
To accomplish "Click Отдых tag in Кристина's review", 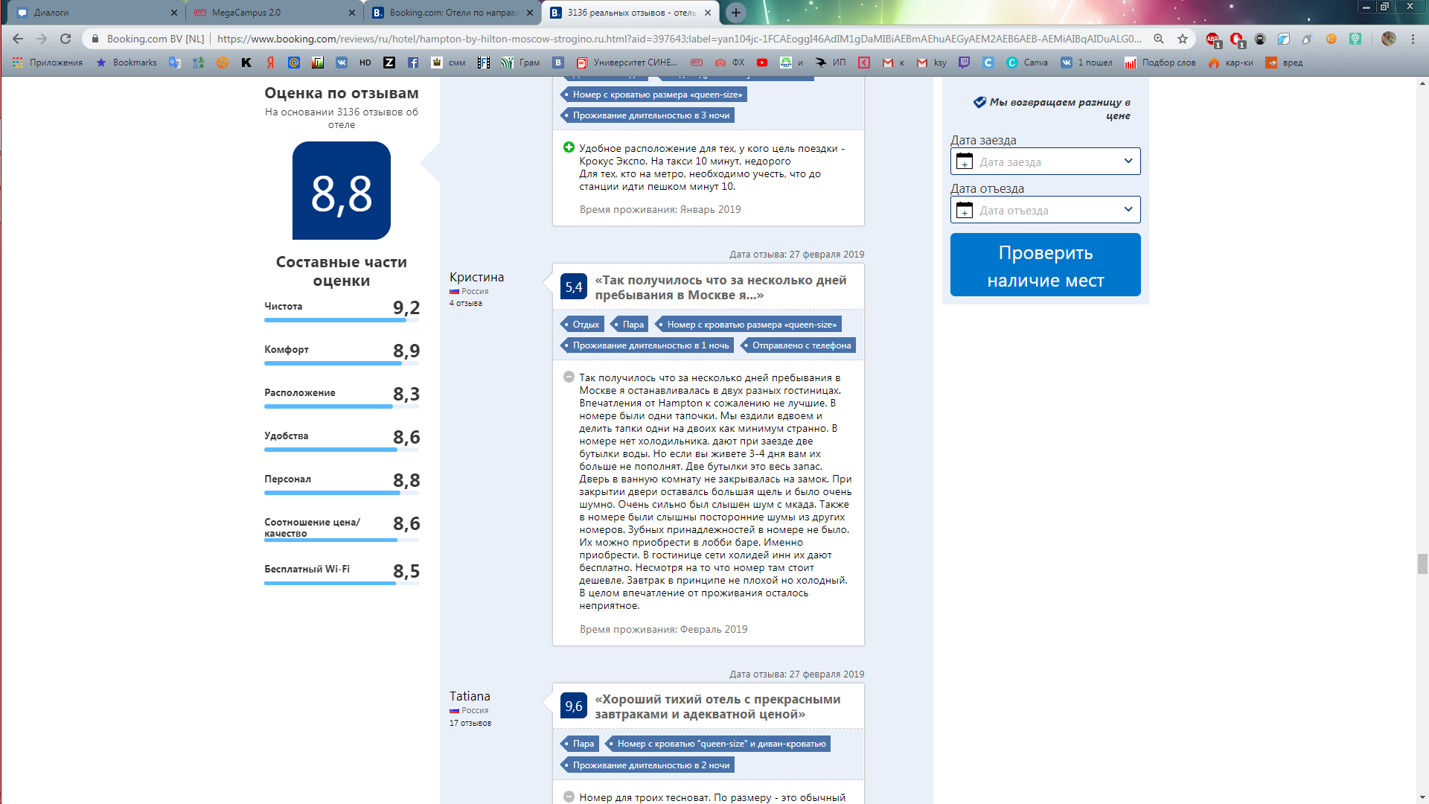I will (x=581, y=325).
